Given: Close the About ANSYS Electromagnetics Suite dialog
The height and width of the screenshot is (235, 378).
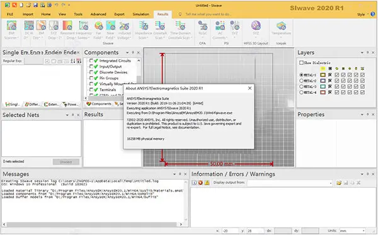Looking at the screenshot, I should click(x=249, y=88).
